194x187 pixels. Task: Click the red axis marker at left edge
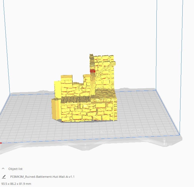point(1,143)
